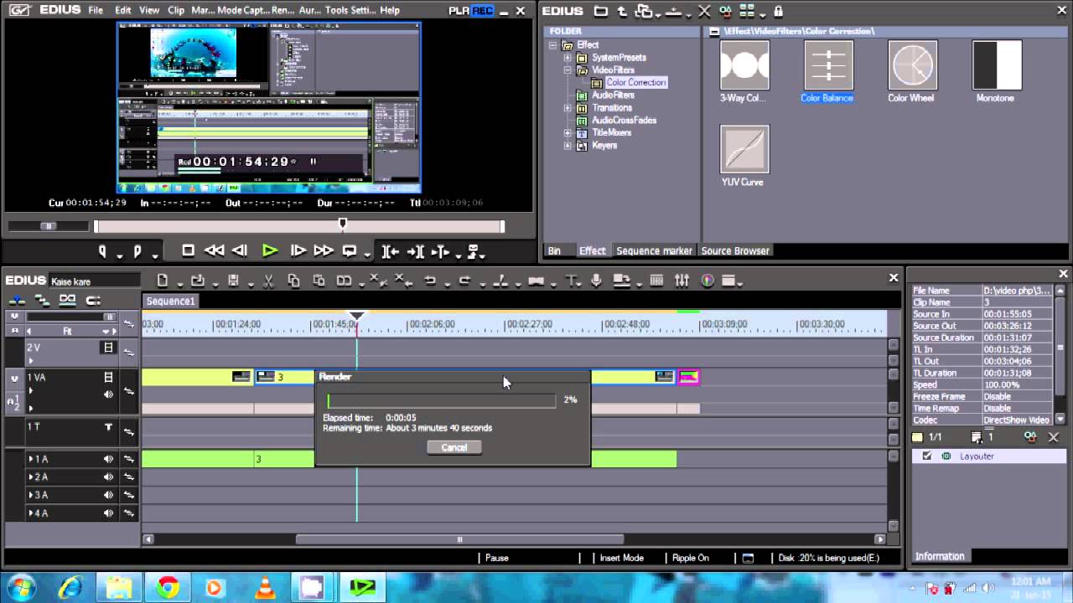Screen dimensions: 1073x603
Task: Click the Set Out point icon
Action: click(x=137, y=250)
